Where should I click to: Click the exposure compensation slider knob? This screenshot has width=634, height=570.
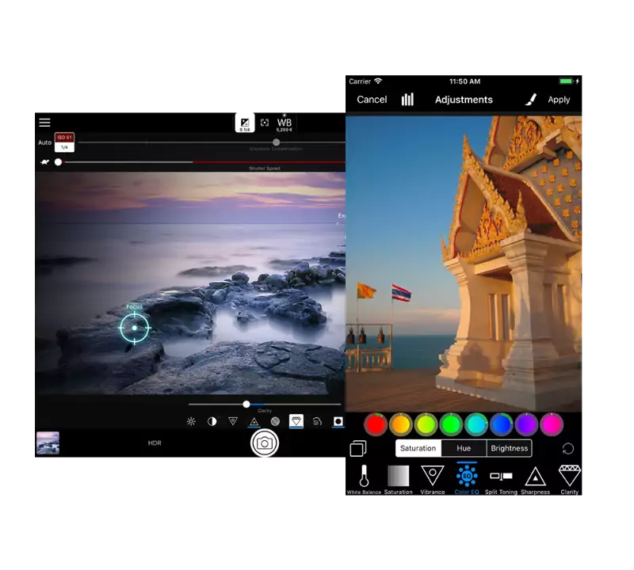[x=276, y=142]
